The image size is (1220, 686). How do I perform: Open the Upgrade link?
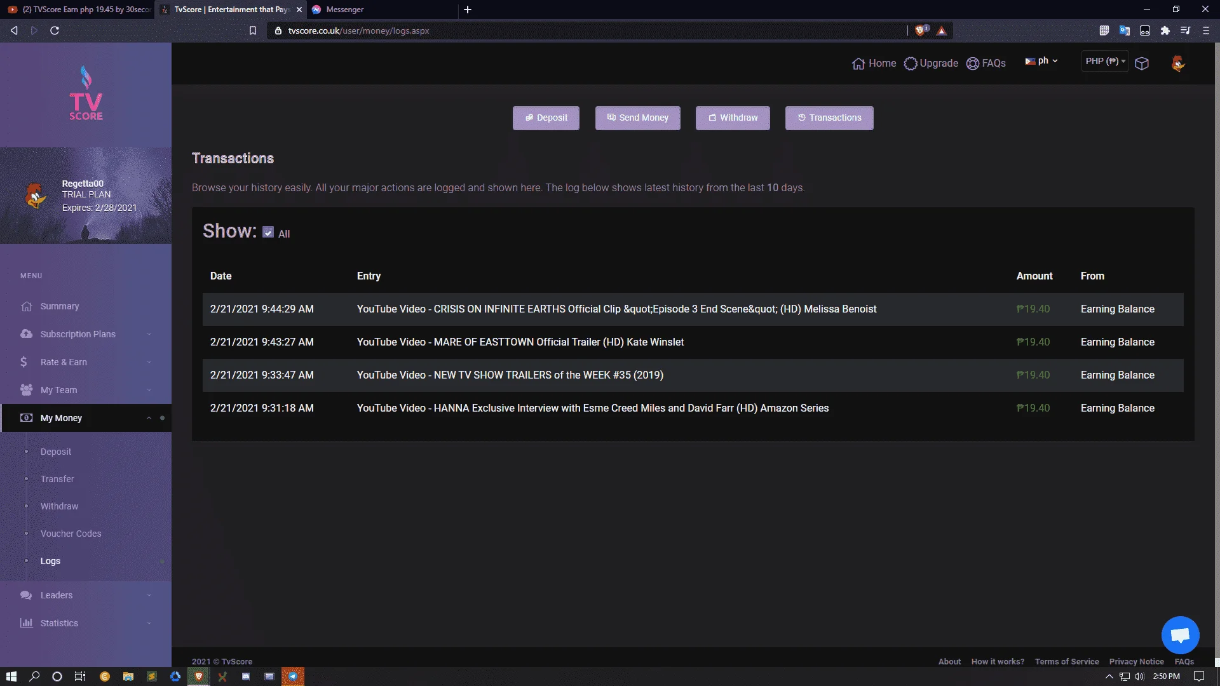tap(931, 64)
